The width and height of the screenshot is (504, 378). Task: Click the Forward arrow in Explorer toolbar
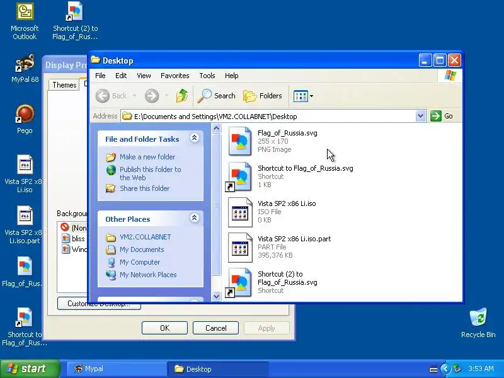(x=152, y=96)
